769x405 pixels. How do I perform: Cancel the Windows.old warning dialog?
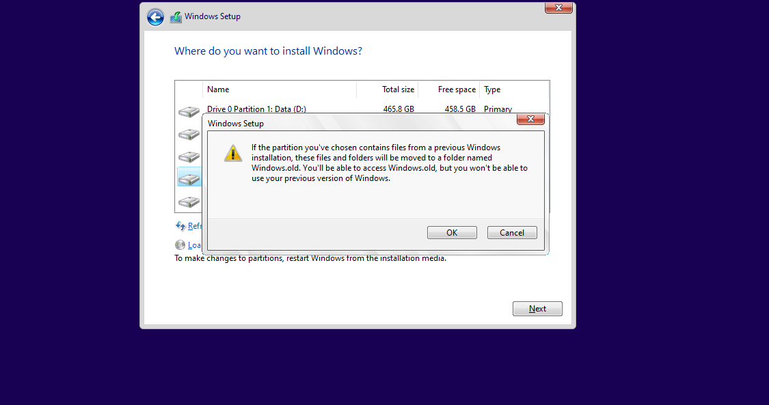pyautogui.click(x=512, y=233)
